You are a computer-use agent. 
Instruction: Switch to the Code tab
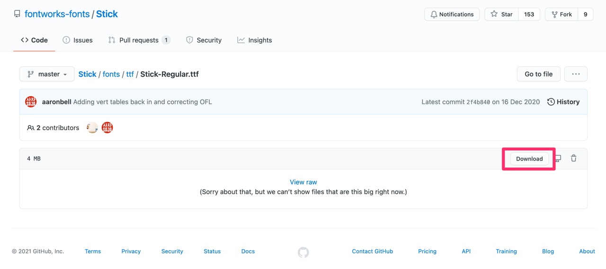tap(34, 40)
